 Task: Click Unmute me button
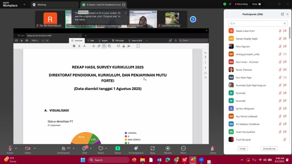pyautogui.click(x=269, y=149)
